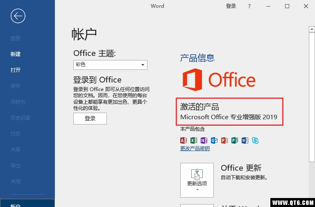Click the 产品信息 heading
Screen dimensions: 315x207
coord(197,58)
